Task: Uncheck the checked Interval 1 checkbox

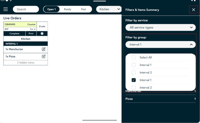Action: point(134,80)
